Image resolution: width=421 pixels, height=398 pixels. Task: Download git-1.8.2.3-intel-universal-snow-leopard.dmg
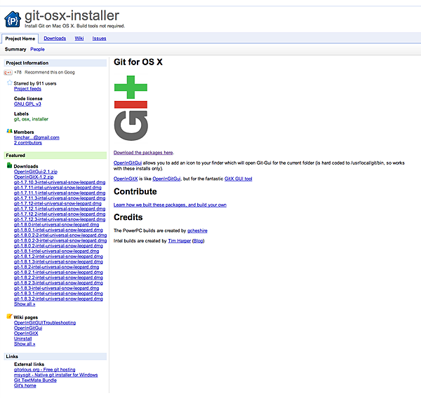pos(58,283)
